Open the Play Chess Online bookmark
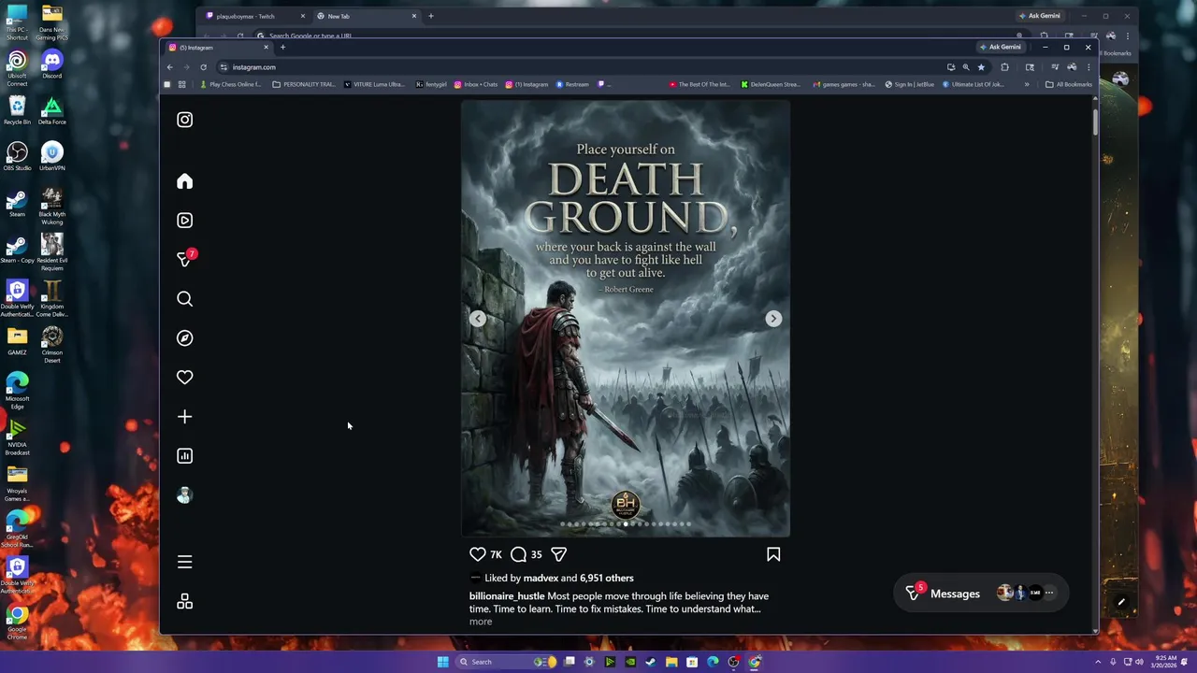 coord(231,84)
